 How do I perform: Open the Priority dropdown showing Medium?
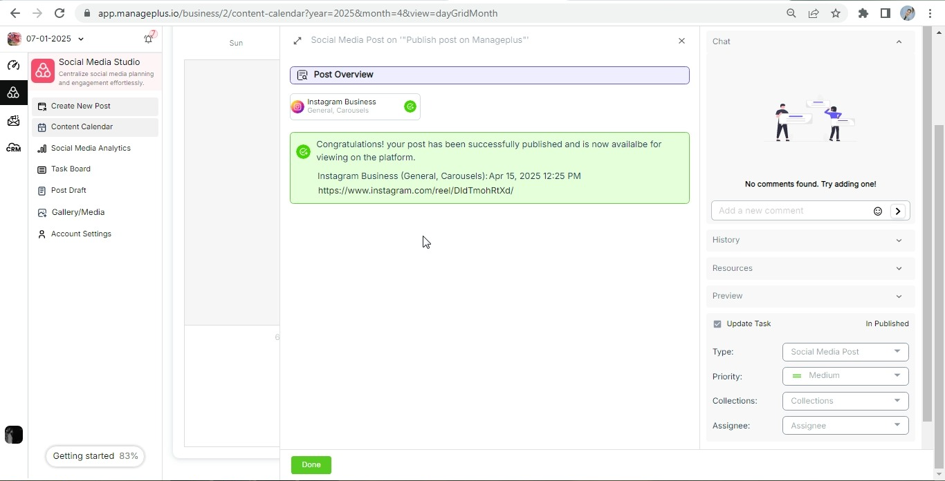pyautogui.click(x=845, y=376)
